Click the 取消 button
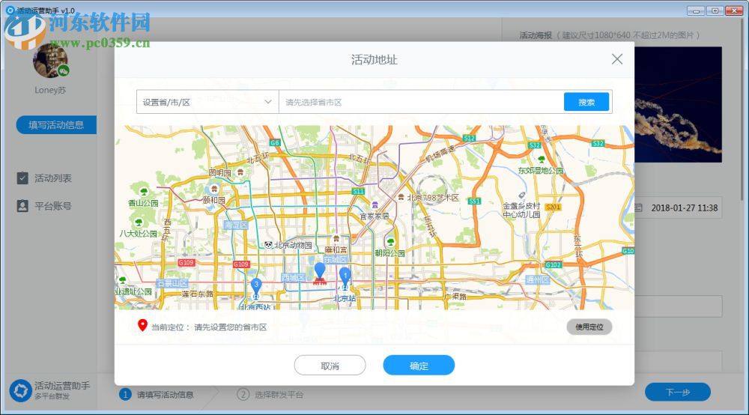This screenshot has height=415, width=749. point(330,366)
